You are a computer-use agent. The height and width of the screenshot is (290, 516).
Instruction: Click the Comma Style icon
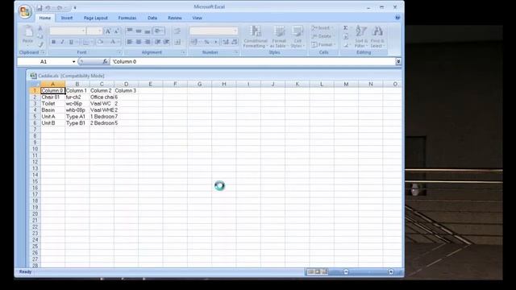215,42
